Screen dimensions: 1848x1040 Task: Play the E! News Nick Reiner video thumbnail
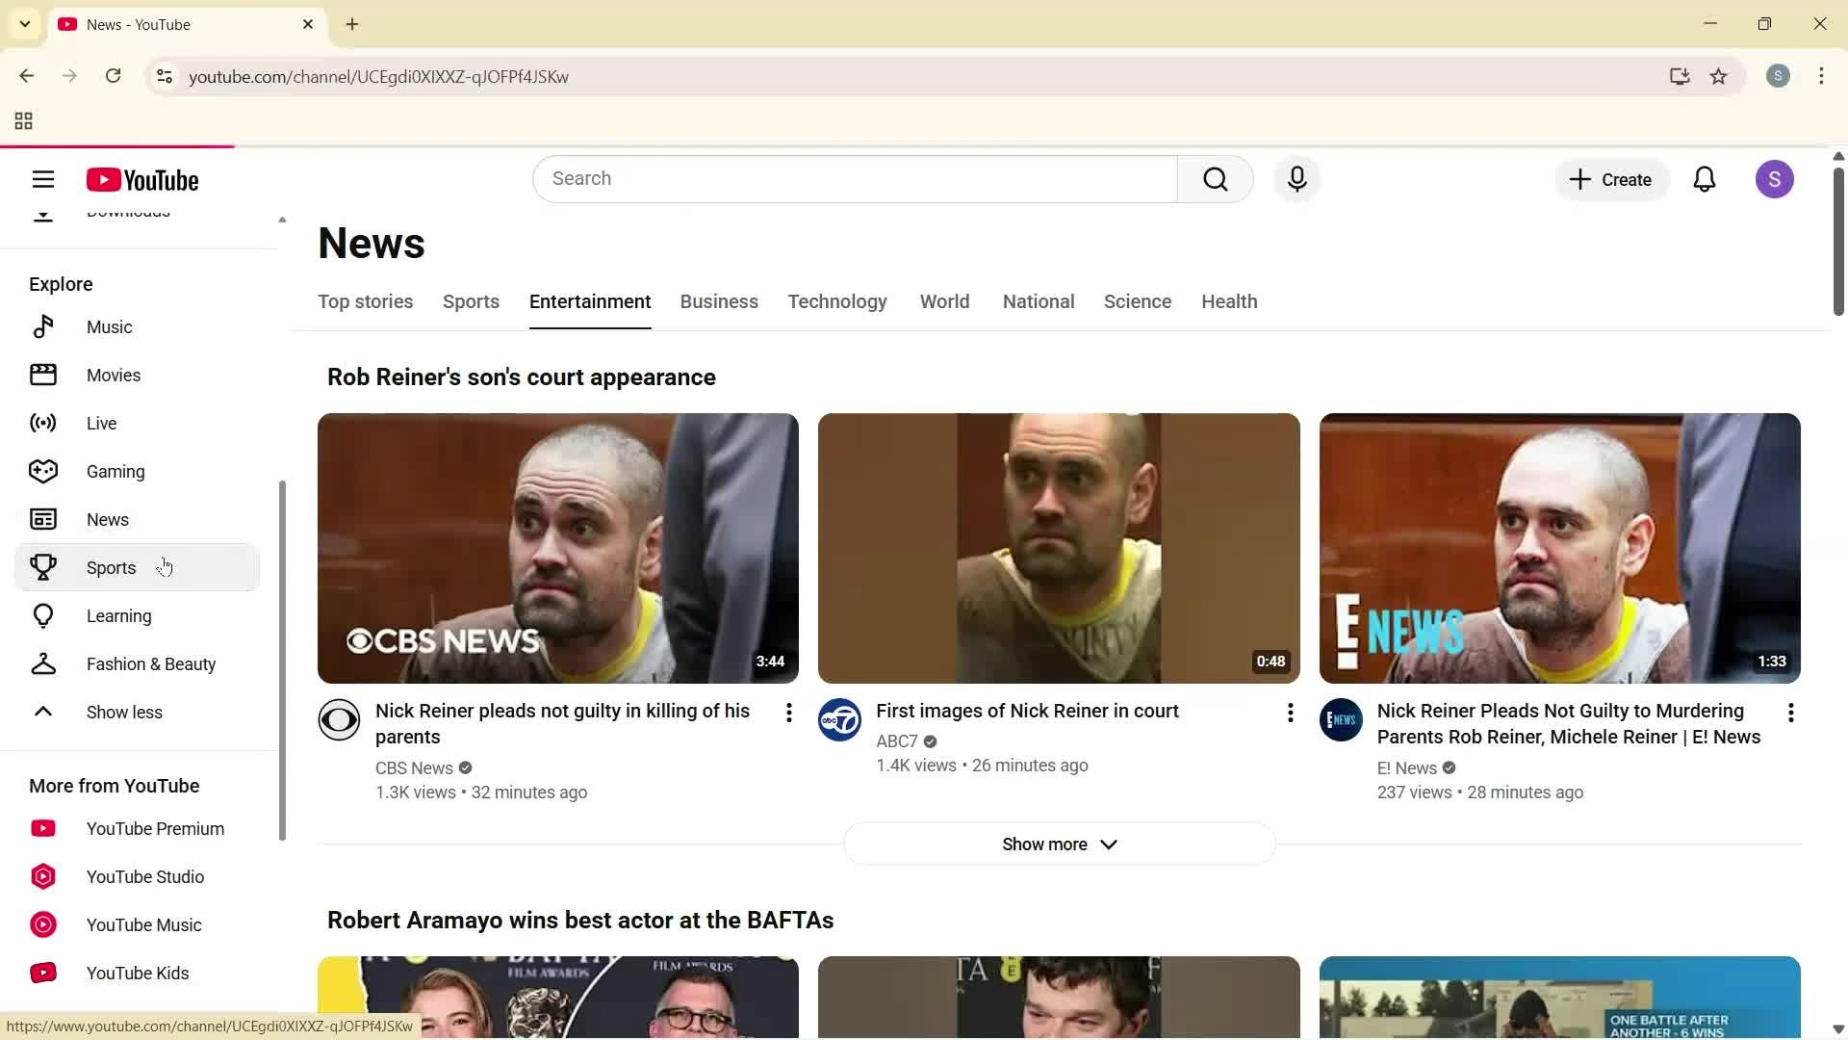pos(1558,548)
